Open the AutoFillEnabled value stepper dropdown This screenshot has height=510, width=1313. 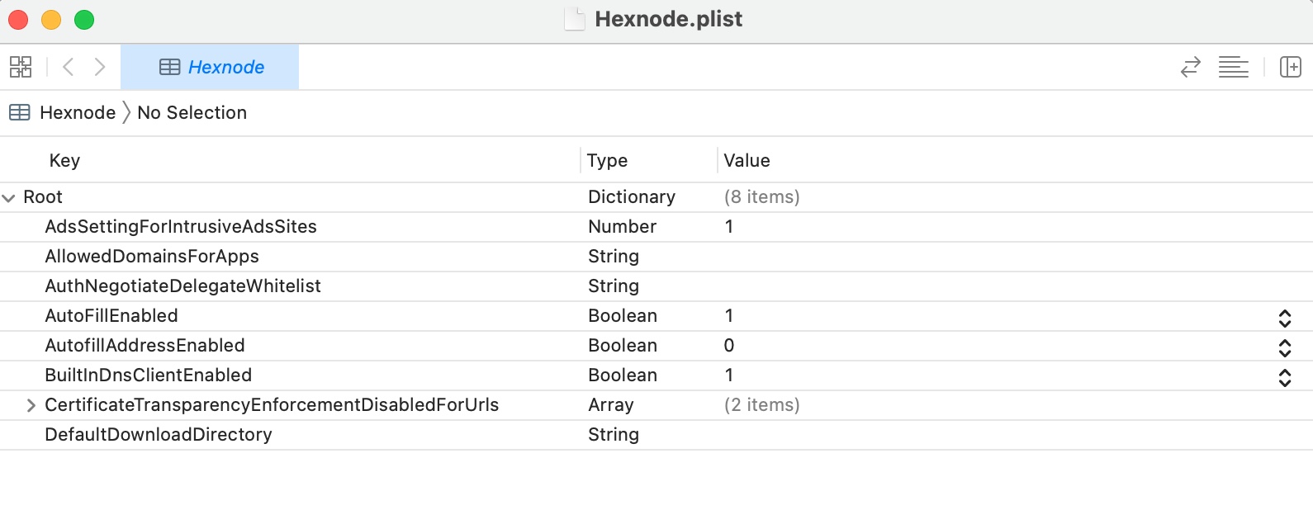(x=1286, y=316)
